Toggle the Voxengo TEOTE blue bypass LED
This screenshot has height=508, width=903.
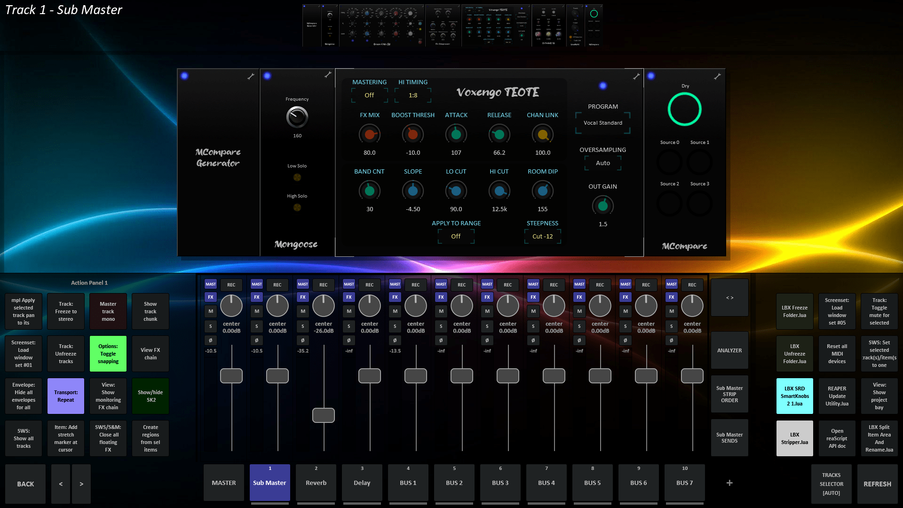point(603,86)
